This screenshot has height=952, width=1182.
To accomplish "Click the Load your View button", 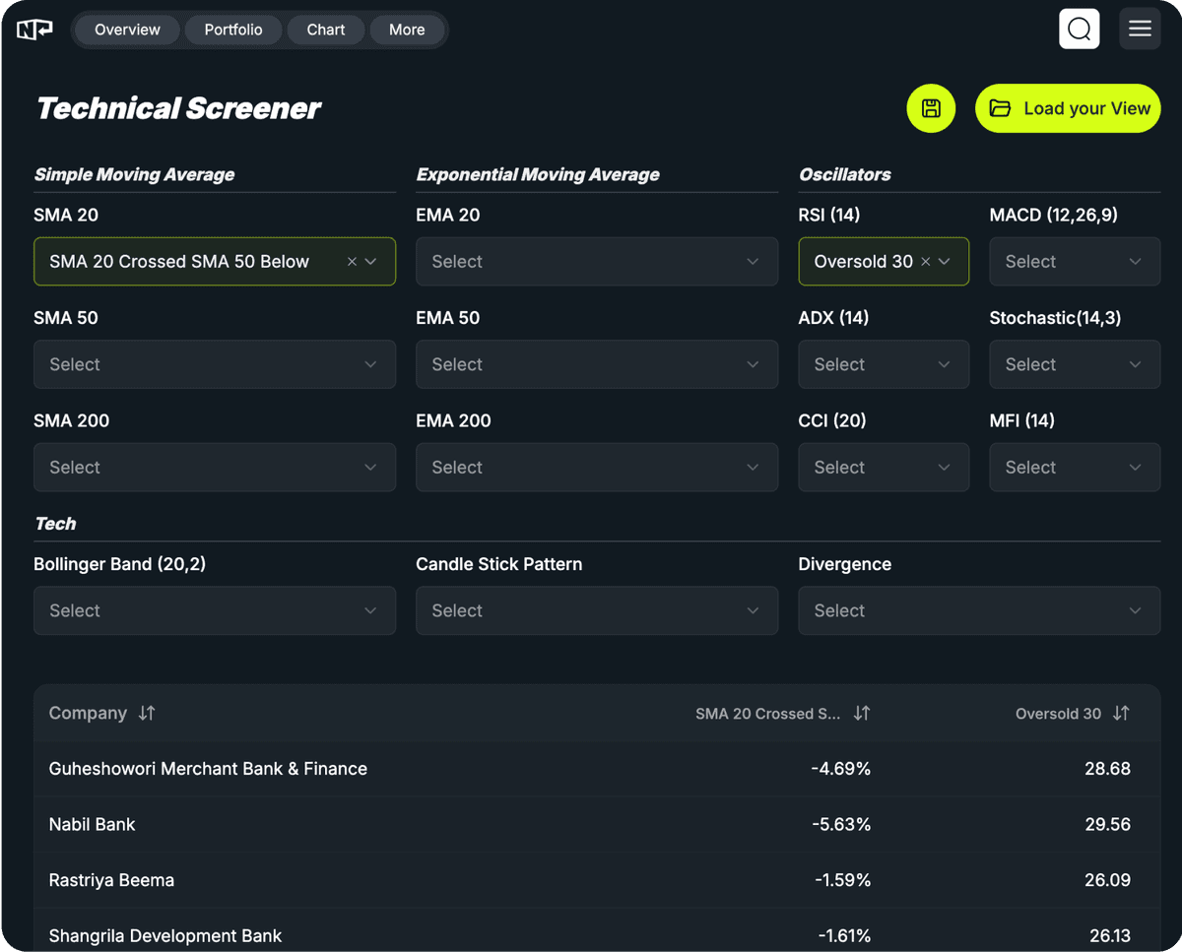I will (1068, 108).
